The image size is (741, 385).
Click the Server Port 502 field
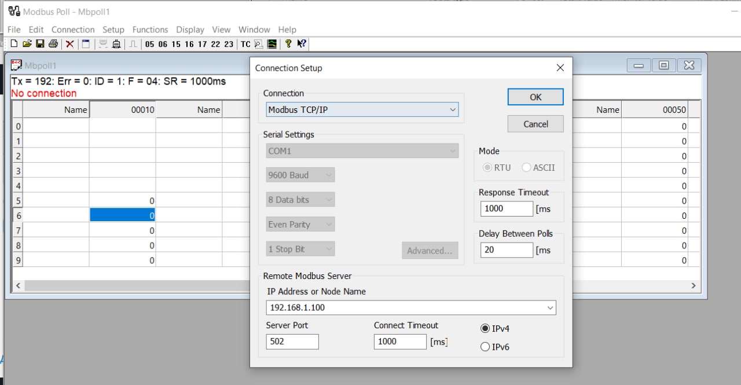pos(292,342)
